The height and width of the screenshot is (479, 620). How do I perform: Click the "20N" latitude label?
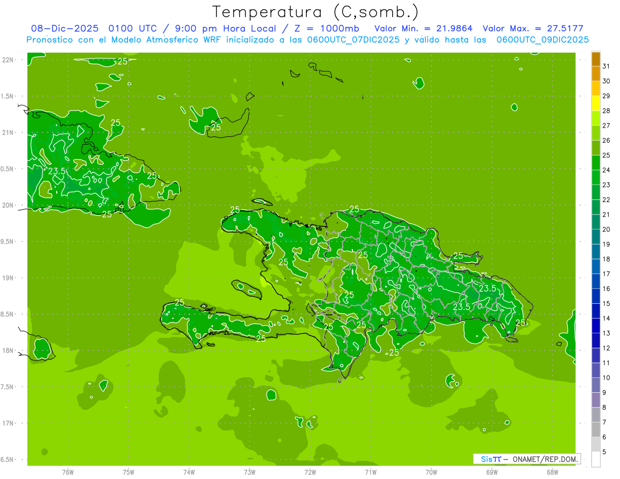(8, 205)
